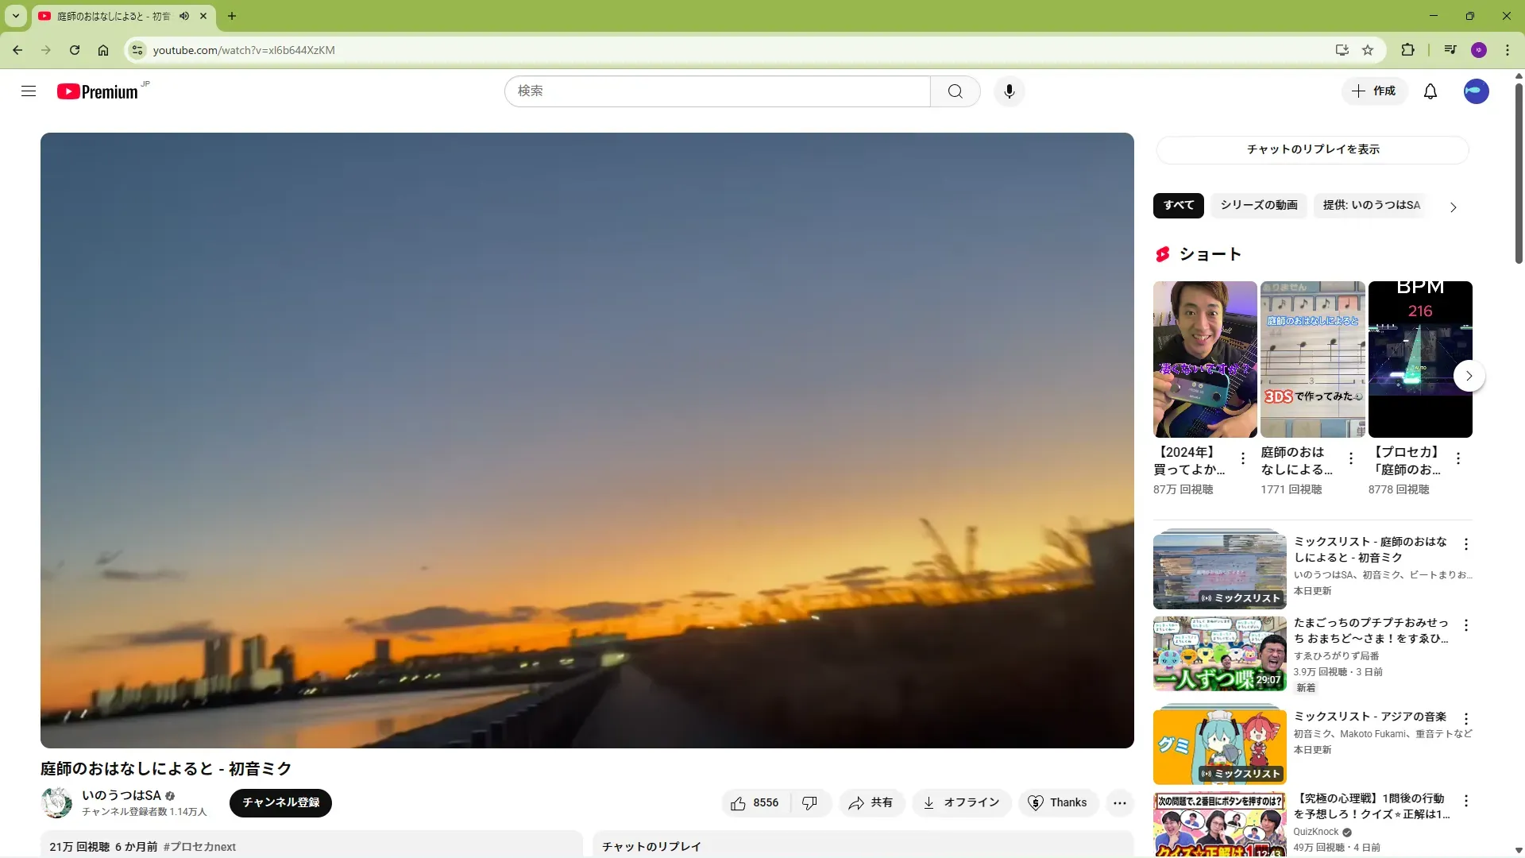Click the search magnifier button
Viewport: 1525px width, 858px height.
point(955,91)
